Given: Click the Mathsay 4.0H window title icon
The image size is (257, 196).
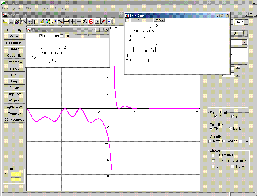Looking at the screenshot, I should (5, 15).
